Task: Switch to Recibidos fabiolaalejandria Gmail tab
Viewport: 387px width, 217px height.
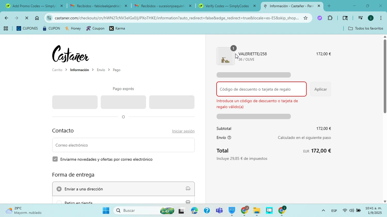Action: point(99,6)
